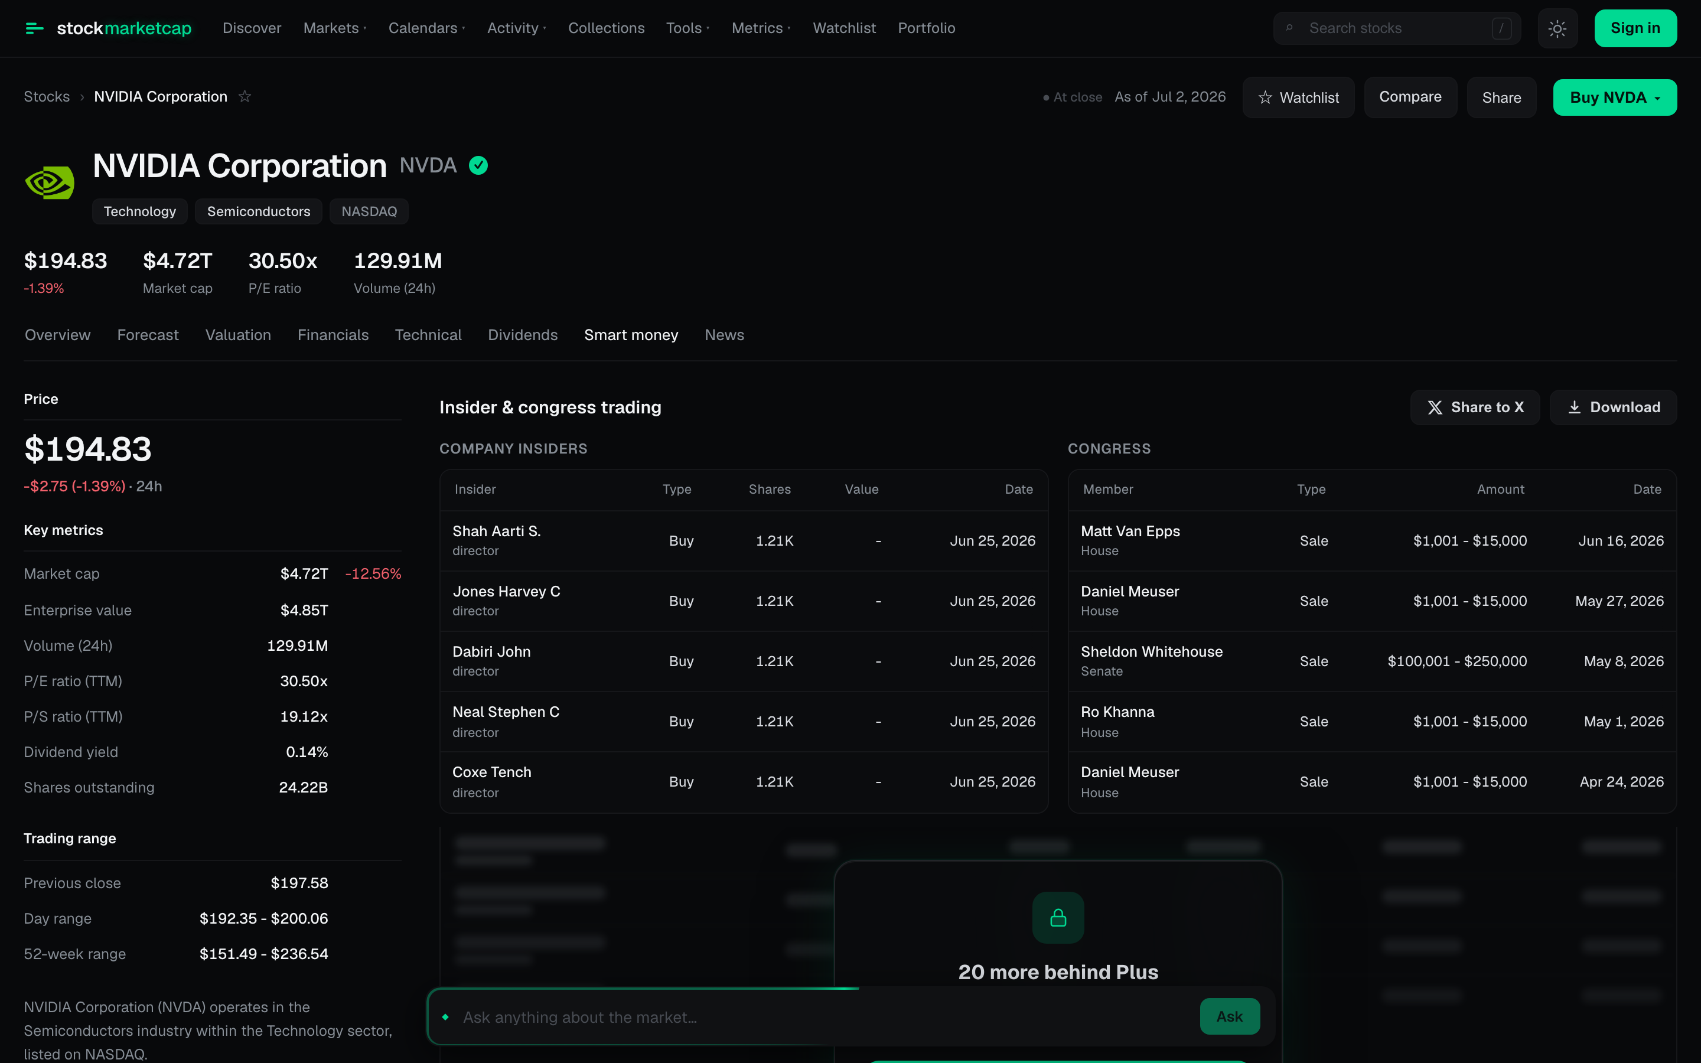Open the Valuation tab
Image resolution: width=1701 pixels, height=1063 pixels.
(x=238, y=335)
